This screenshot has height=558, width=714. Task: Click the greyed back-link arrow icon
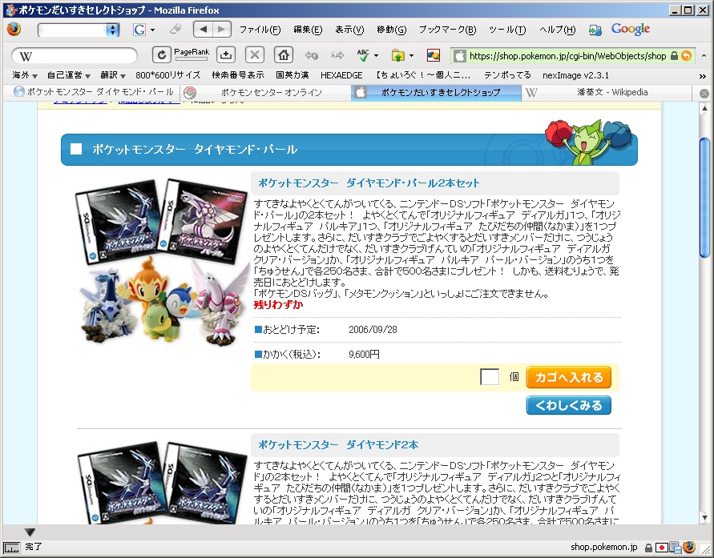pos(312,55)
